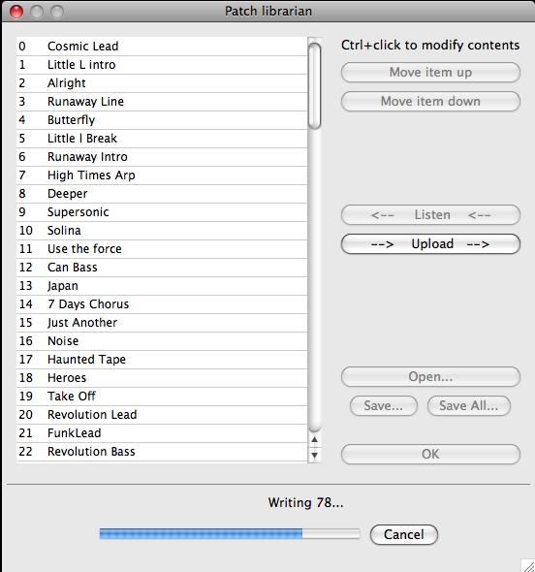Viewport: 535px width, 572px height.
Task: Select the High Times Arp patch
Action: pyautogui.click(x=162, y=175)
